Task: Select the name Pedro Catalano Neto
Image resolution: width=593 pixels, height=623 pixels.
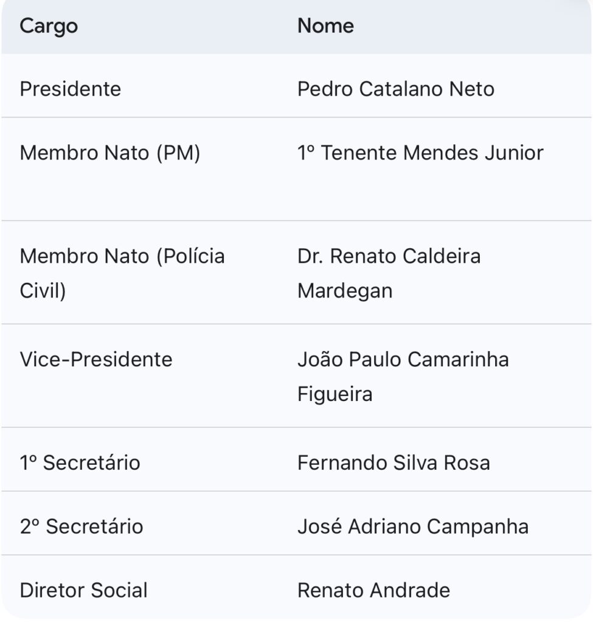Action: point(395,89)
